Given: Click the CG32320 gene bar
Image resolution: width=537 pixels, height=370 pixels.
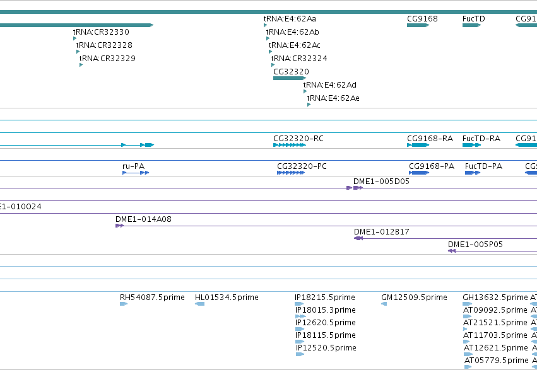Looking at the screenshot, I should click(290, 78).
